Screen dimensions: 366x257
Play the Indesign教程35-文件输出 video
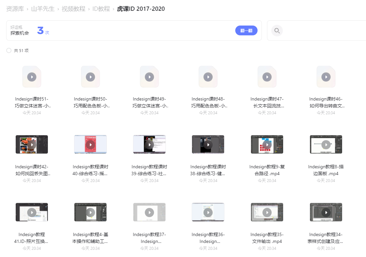(267, 212)
